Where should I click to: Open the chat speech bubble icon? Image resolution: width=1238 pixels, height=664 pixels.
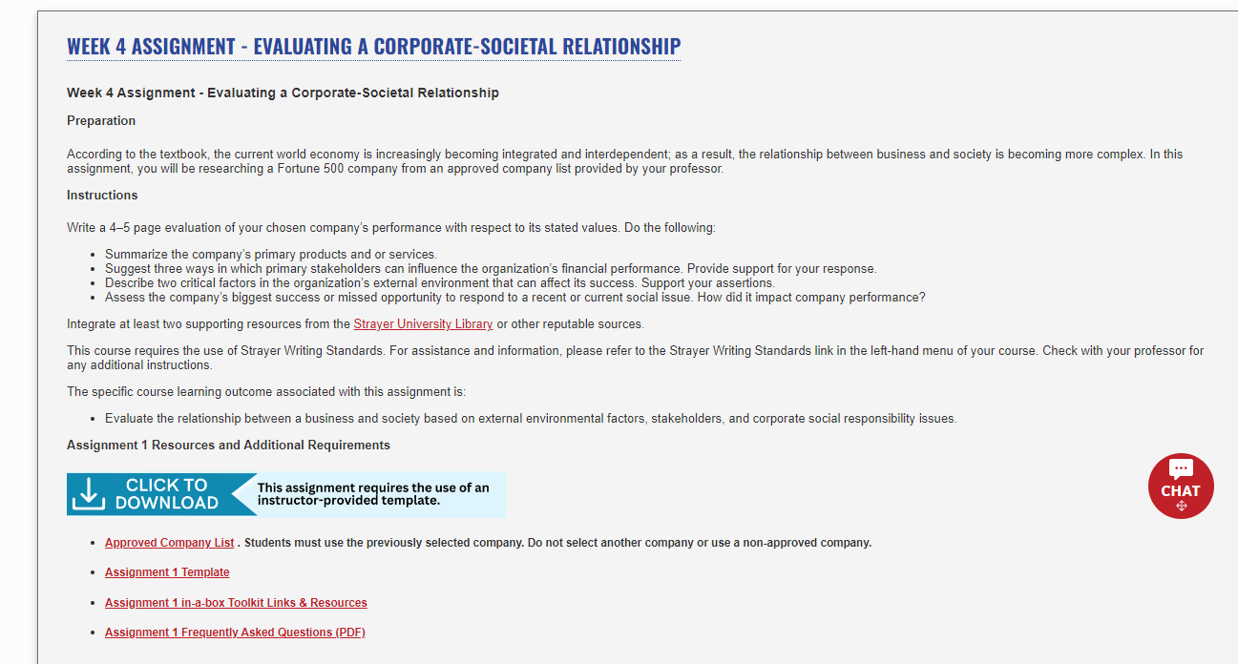(x=1181, y=469)
